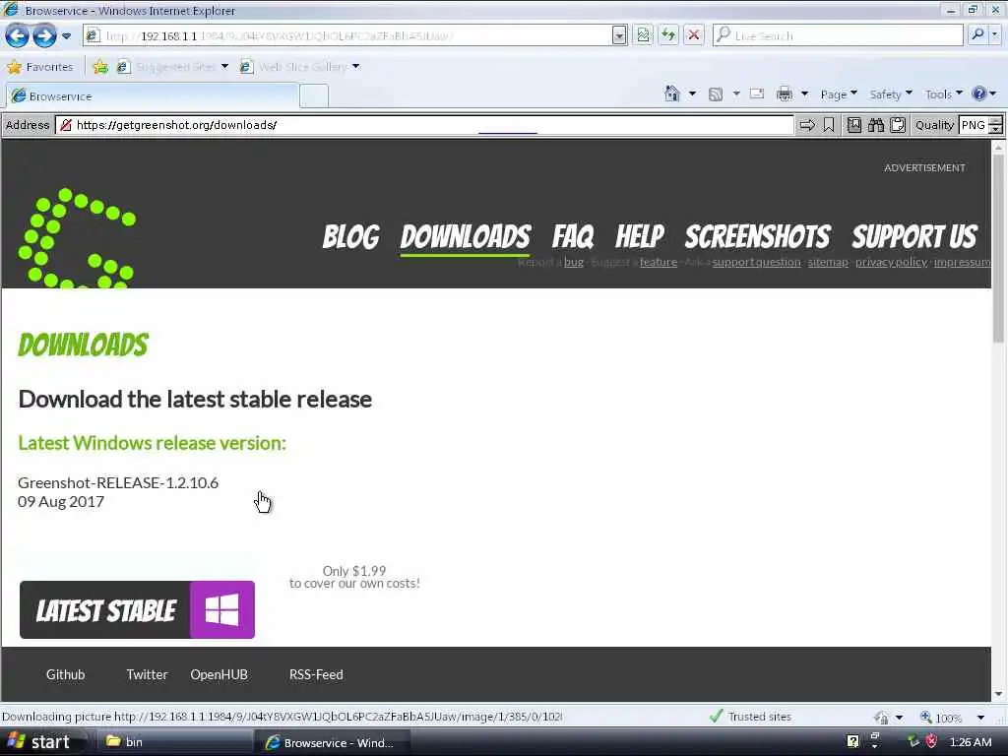Open the BLOG navigation item
1008x756 pixels.
(351, 236)
